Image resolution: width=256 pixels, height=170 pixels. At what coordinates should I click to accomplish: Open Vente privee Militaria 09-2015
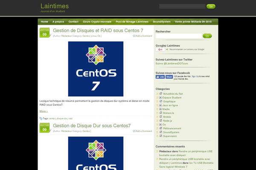pyautogui.click(x=193, y=22)
